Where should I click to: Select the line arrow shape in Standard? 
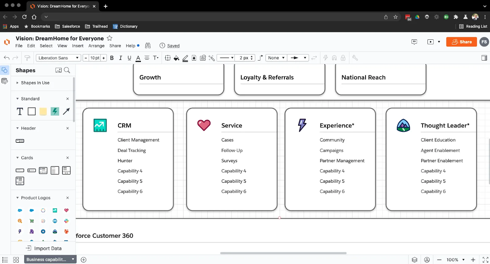click(66, 112)
